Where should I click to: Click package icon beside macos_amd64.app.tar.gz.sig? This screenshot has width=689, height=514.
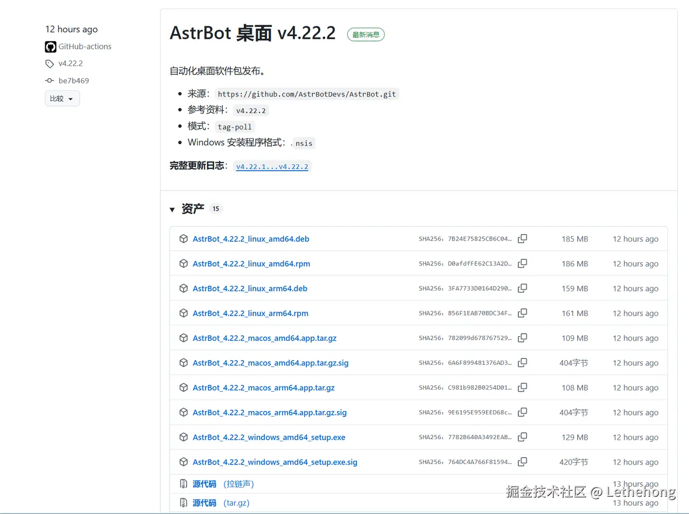[x=184, y=362]
